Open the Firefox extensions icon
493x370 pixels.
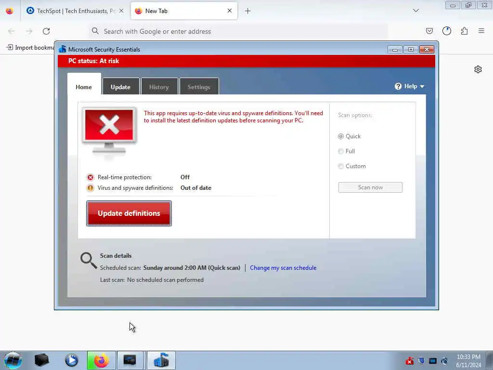click(x=464, y=31)
